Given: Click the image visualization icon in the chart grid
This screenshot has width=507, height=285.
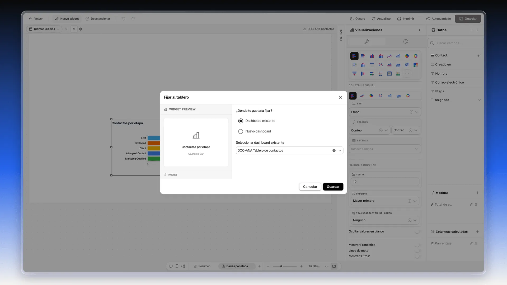Looking at the screenshot, I should [x=398, y=74].
